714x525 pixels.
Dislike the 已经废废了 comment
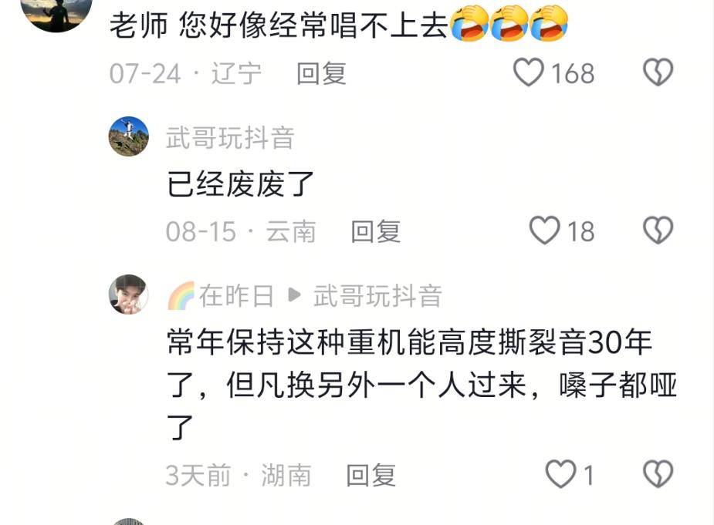[658, 231]
